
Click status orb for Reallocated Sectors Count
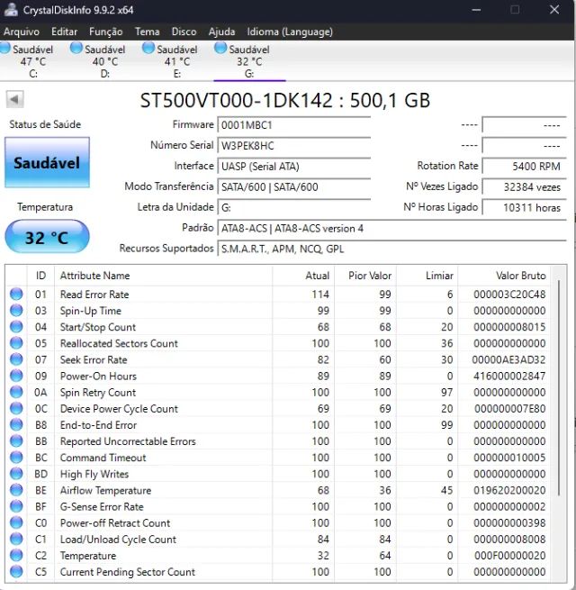point(16,343)
